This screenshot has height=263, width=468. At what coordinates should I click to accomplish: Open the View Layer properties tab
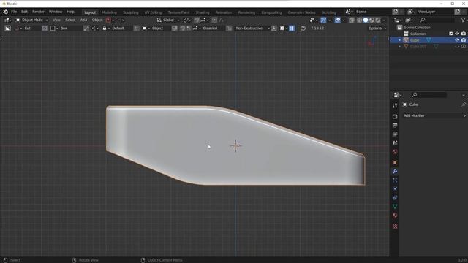[x=395, y=134]
